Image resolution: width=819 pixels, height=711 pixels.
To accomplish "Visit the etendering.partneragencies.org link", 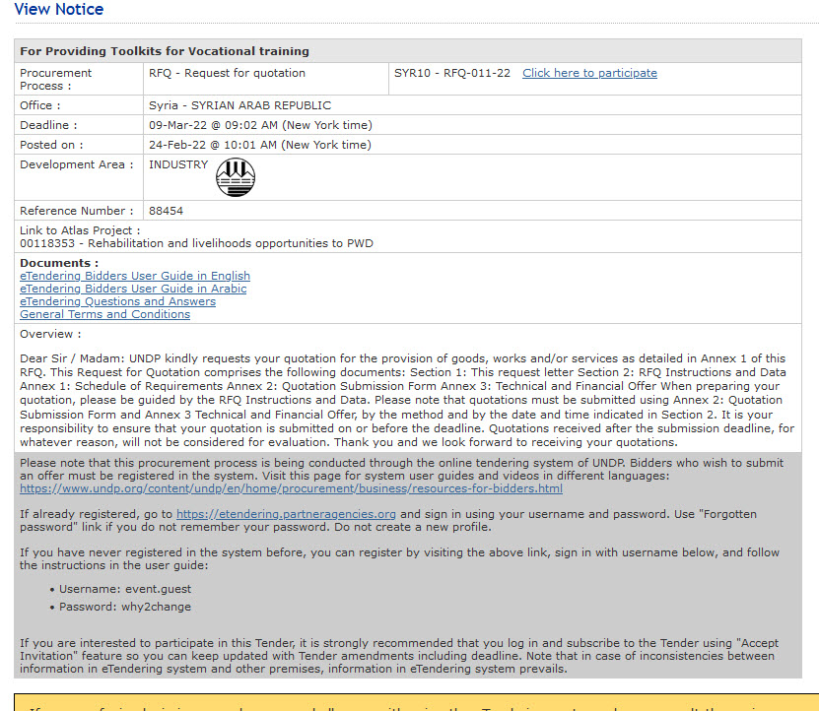I will click(x=286, y=514).
